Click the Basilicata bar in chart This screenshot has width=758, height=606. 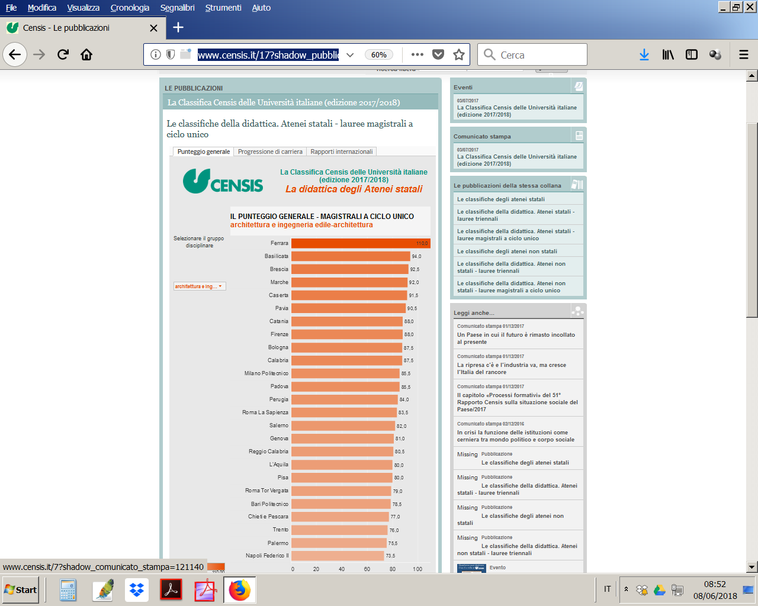351,256
